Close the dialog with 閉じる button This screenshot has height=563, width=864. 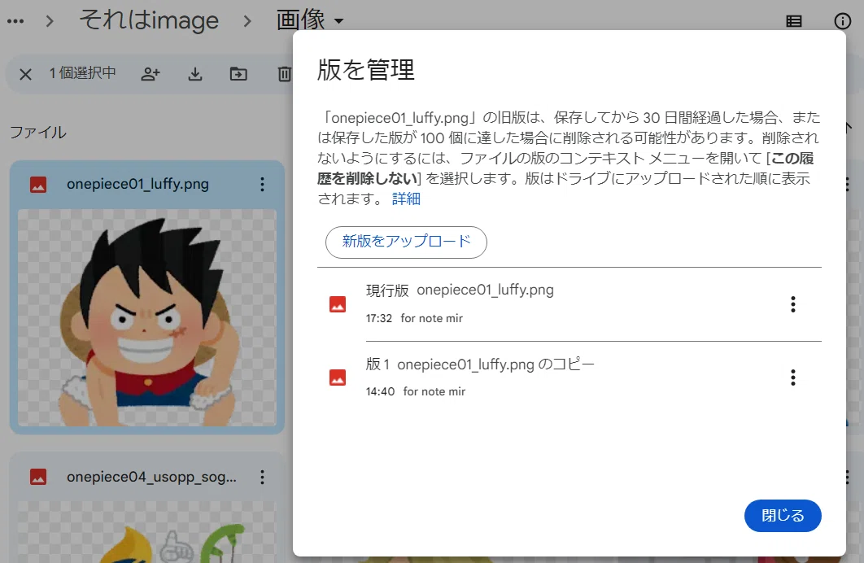[783, 516]
